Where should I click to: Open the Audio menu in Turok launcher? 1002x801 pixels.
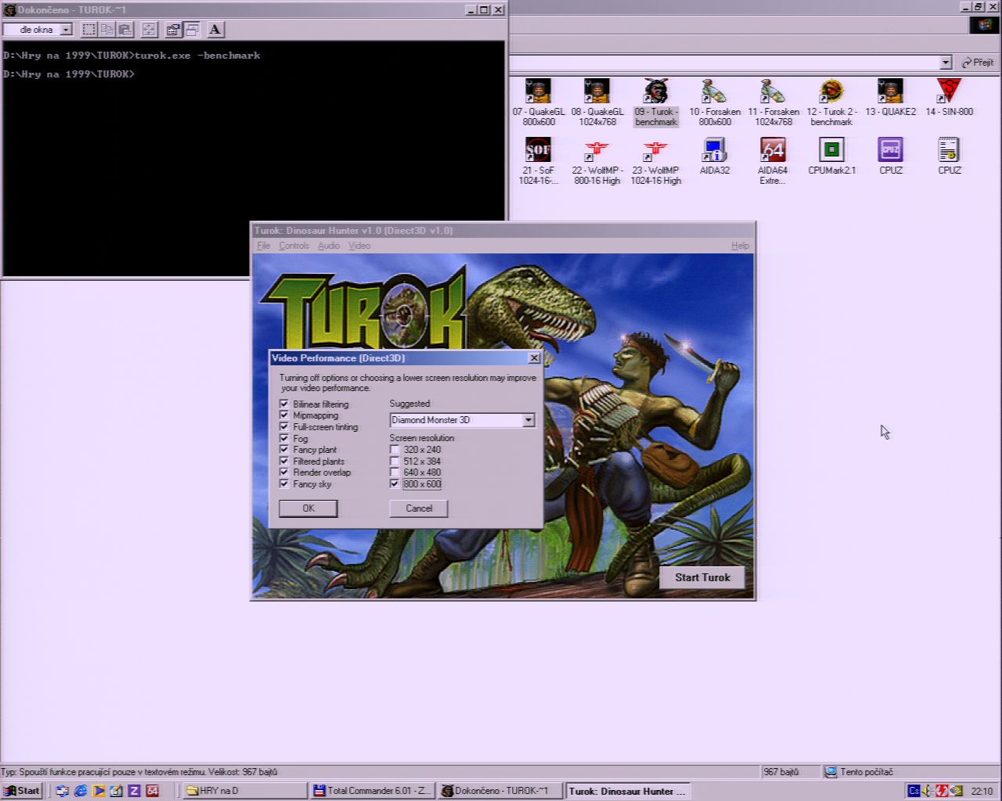click(x=329, y=246)
